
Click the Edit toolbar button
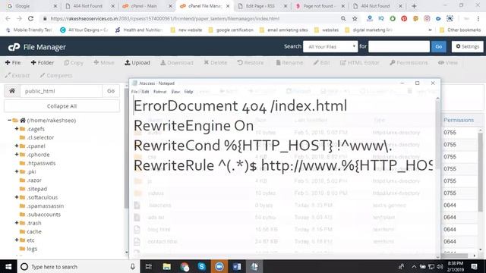point(321,62)
